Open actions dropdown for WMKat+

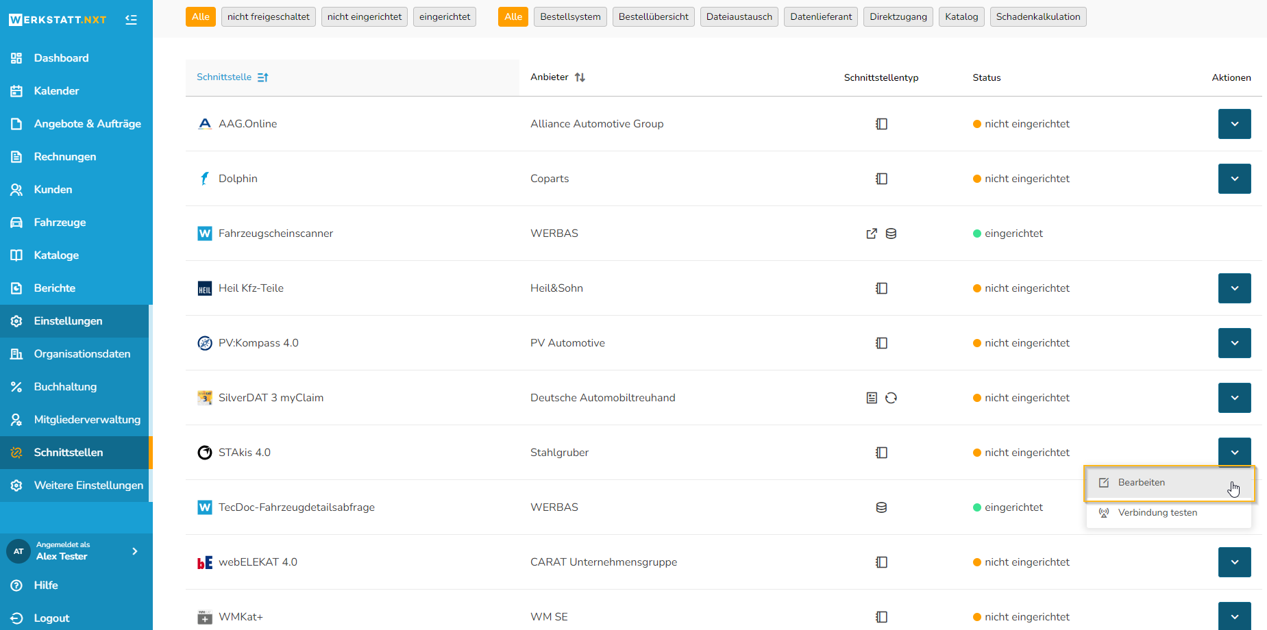point(1235,616)
